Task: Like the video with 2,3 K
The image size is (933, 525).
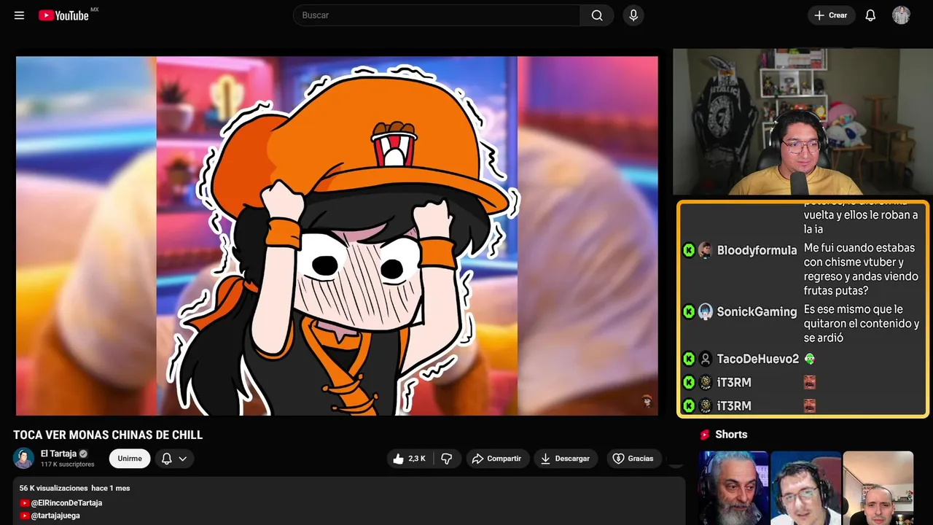Action: (x=409, y=459)
